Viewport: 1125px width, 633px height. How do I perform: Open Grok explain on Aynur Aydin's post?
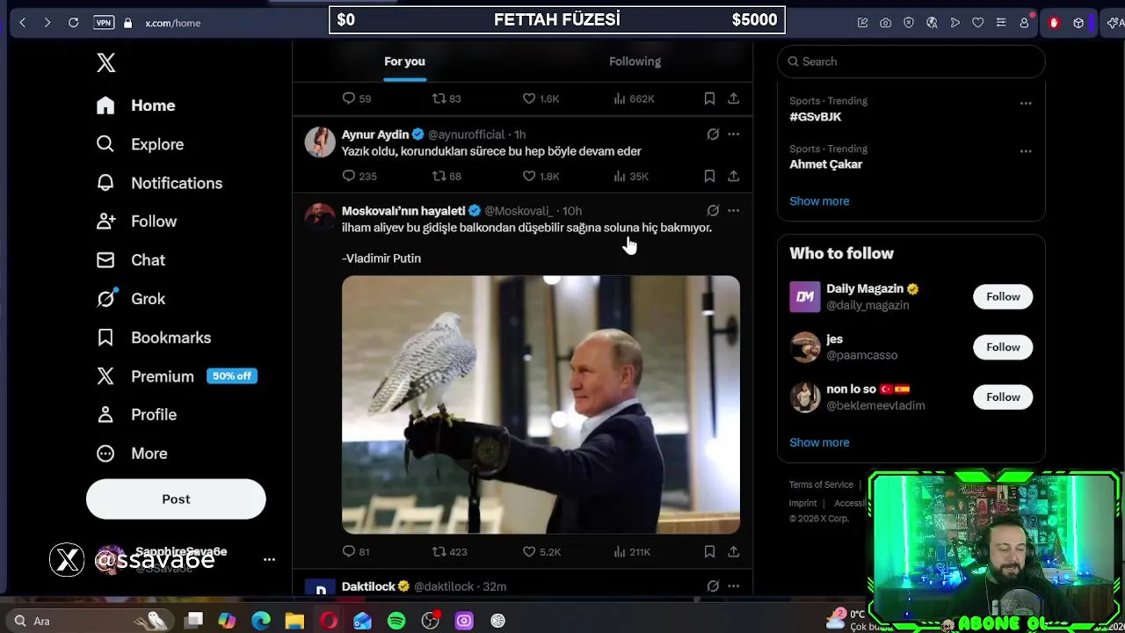713,135
